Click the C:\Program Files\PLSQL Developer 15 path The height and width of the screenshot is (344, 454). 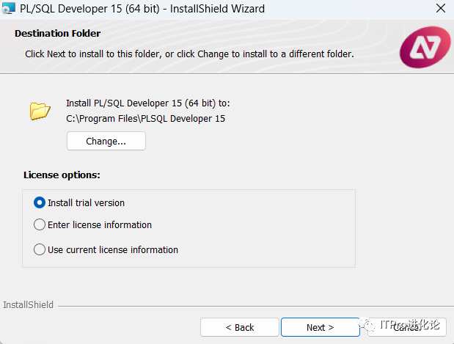[145, 118]
